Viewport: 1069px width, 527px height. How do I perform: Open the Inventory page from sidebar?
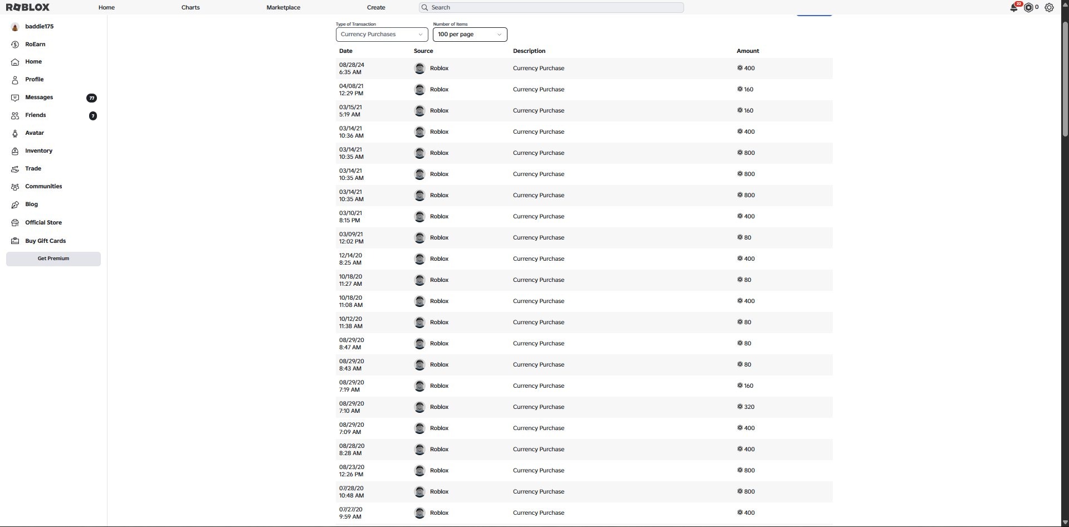pos(38,151)
